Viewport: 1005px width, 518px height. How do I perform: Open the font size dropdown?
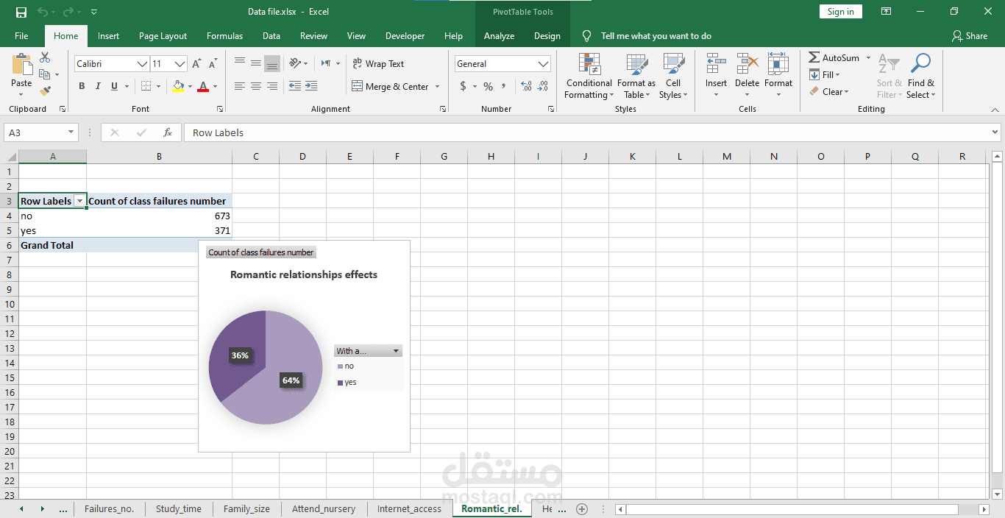[x=180, y=64]
